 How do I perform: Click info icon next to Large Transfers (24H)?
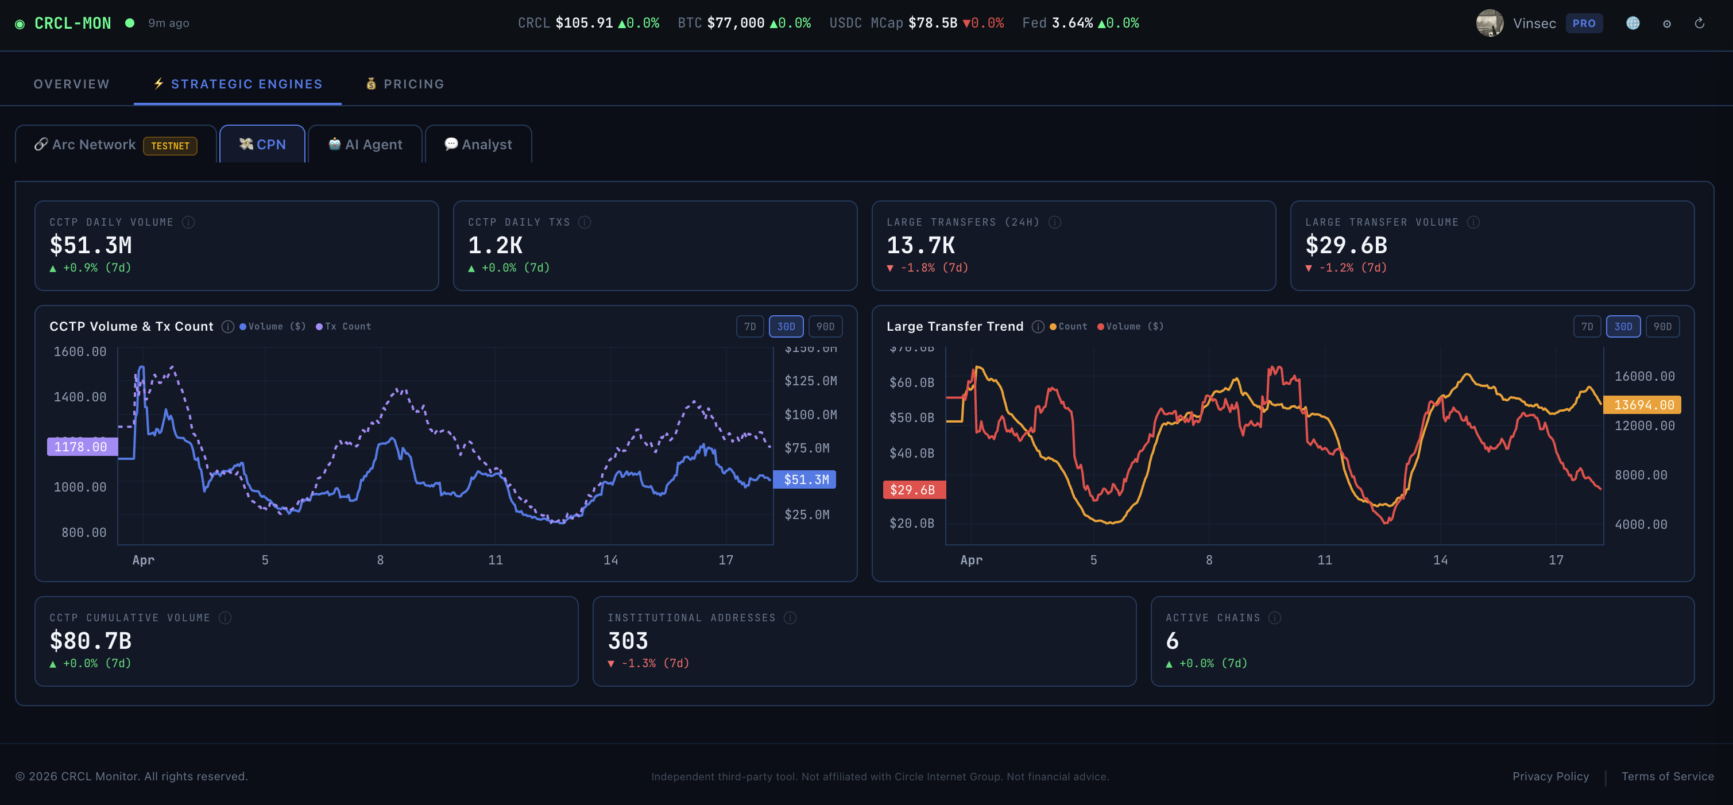(x=1054, y=222)
